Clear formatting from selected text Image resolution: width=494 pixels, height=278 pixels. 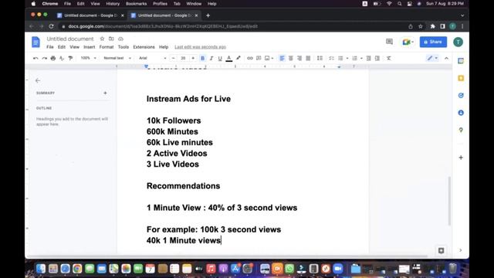tap(389, 58)
